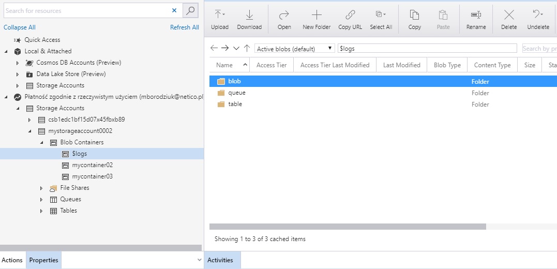This screenshot has height=269, width=557.
Task: Switch to the Actions tab
Action: [12, 260]
